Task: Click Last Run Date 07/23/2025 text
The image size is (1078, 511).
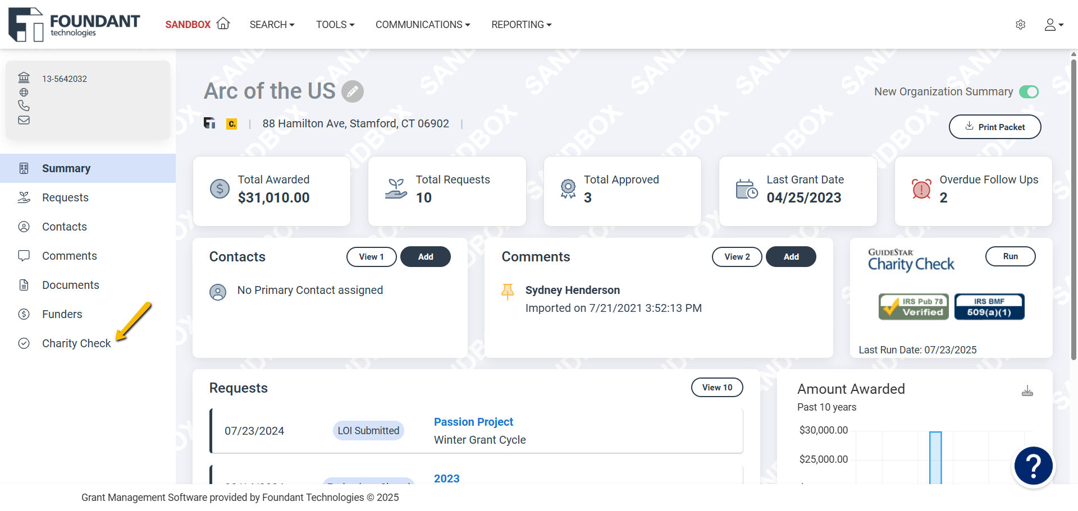Action: pos(917,350)
